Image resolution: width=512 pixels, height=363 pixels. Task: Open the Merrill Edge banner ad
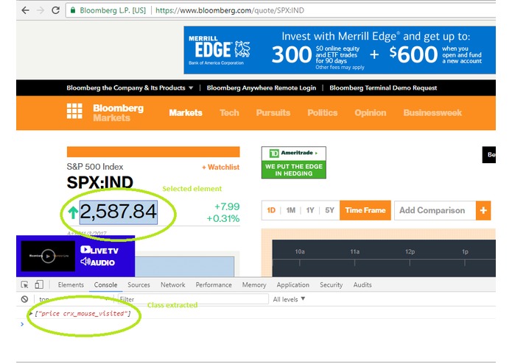tap(340, 50)
